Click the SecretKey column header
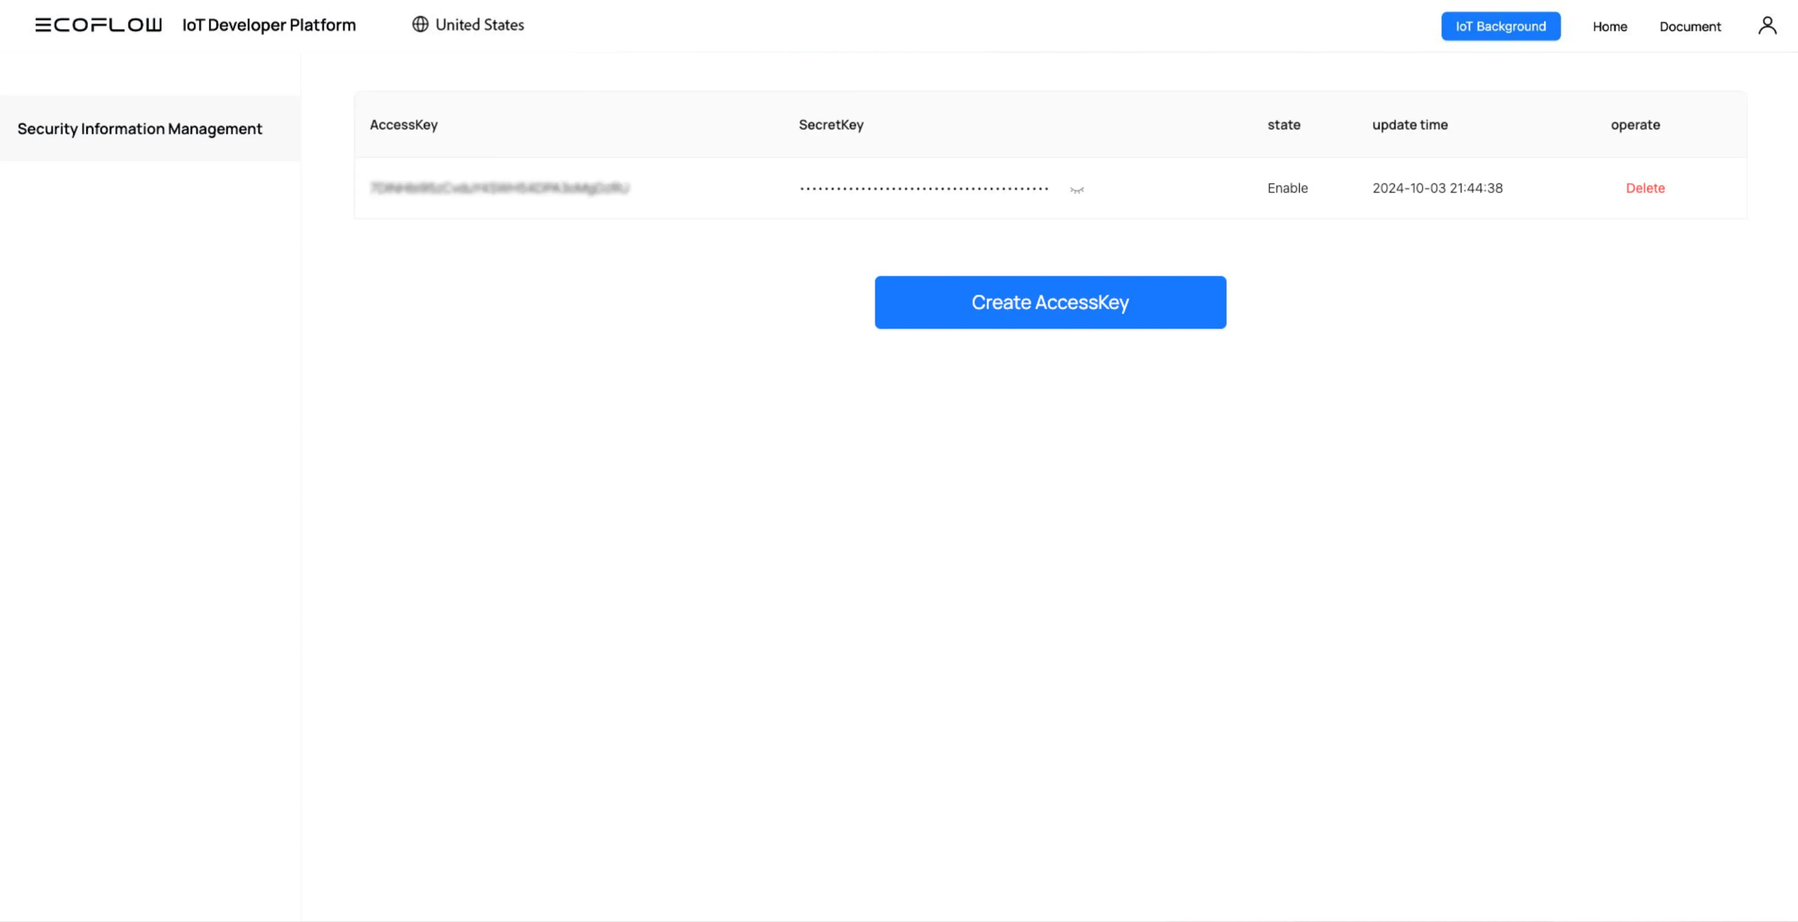This screenshot has width=1798, height=922. (831, 124)
